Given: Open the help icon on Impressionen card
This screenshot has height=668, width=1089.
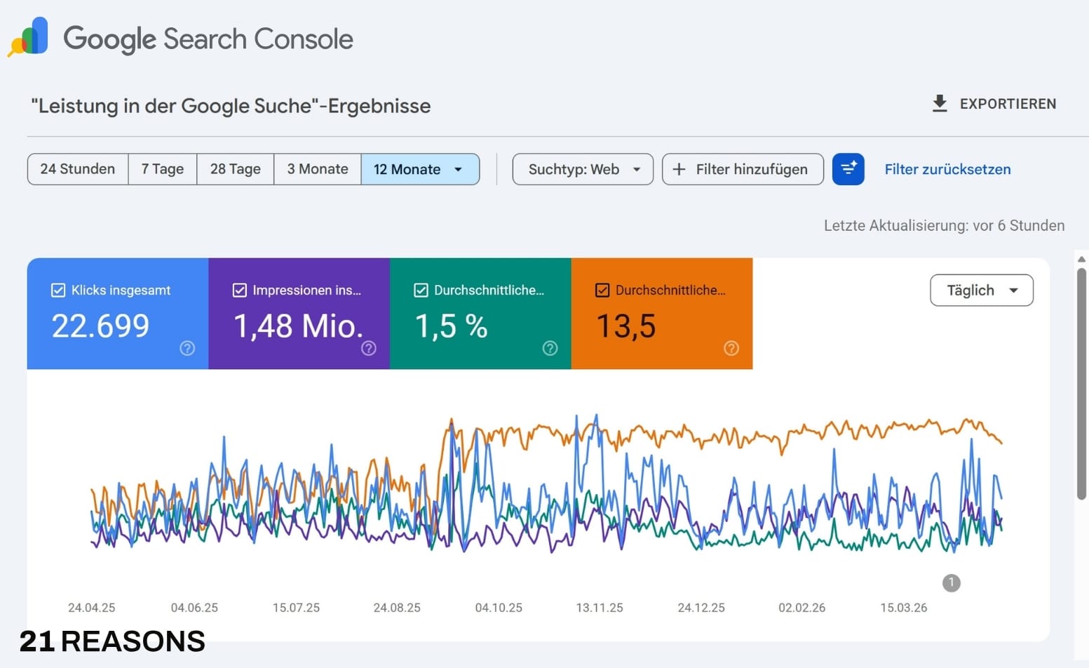Looking at the screenshot, I should (x=369, y=348).
